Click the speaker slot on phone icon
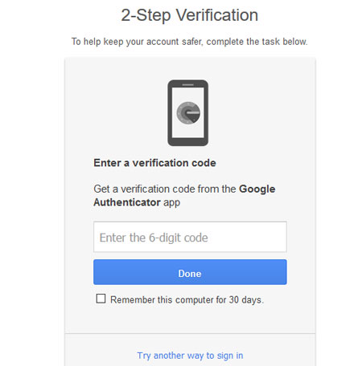 click(188, 85)
